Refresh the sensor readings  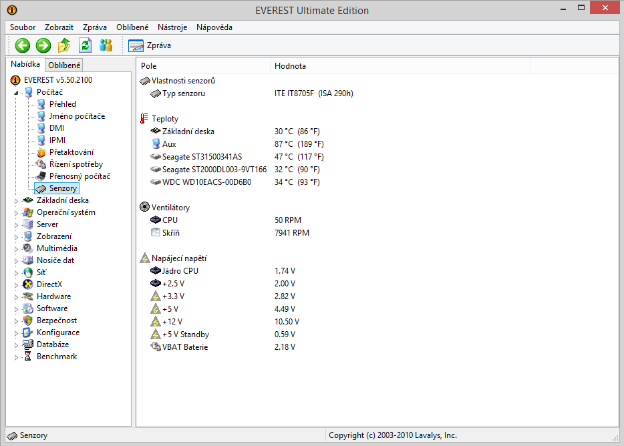coord(85,45)
